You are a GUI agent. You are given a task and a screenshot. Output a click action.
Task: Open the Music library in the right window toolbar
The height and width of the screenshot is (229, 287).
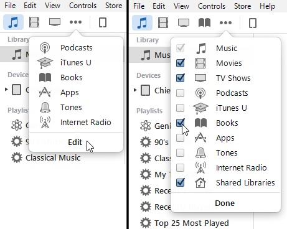(142, 23)
